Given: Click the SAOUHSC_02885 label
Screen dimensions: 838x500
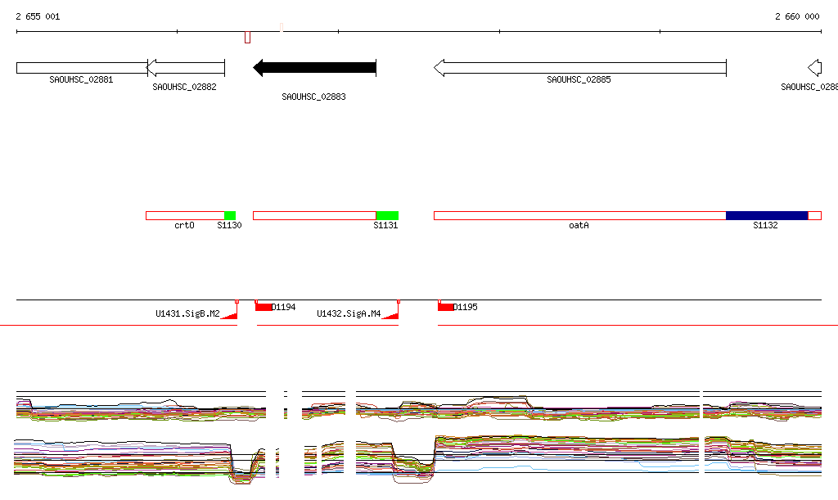Looking at the screenshot, I should pyautogui.click(x=579, y=79).
